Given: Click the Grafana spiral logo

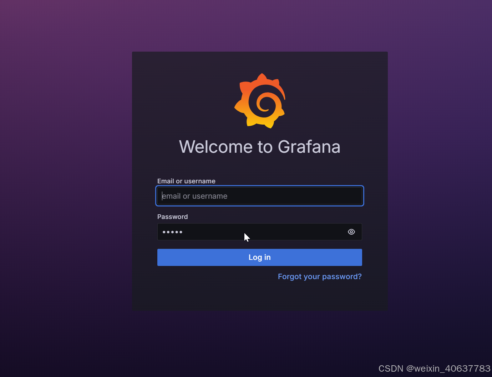Looking at the screenshot, I should [260, 101].
